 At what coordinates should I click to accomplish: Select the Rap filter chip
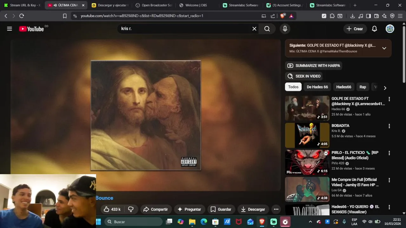[x=363, y=87]
